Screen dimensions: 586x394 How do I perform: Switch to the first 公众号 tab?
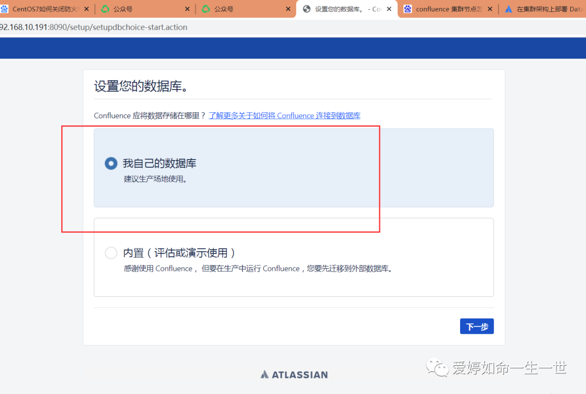point(144,9)
